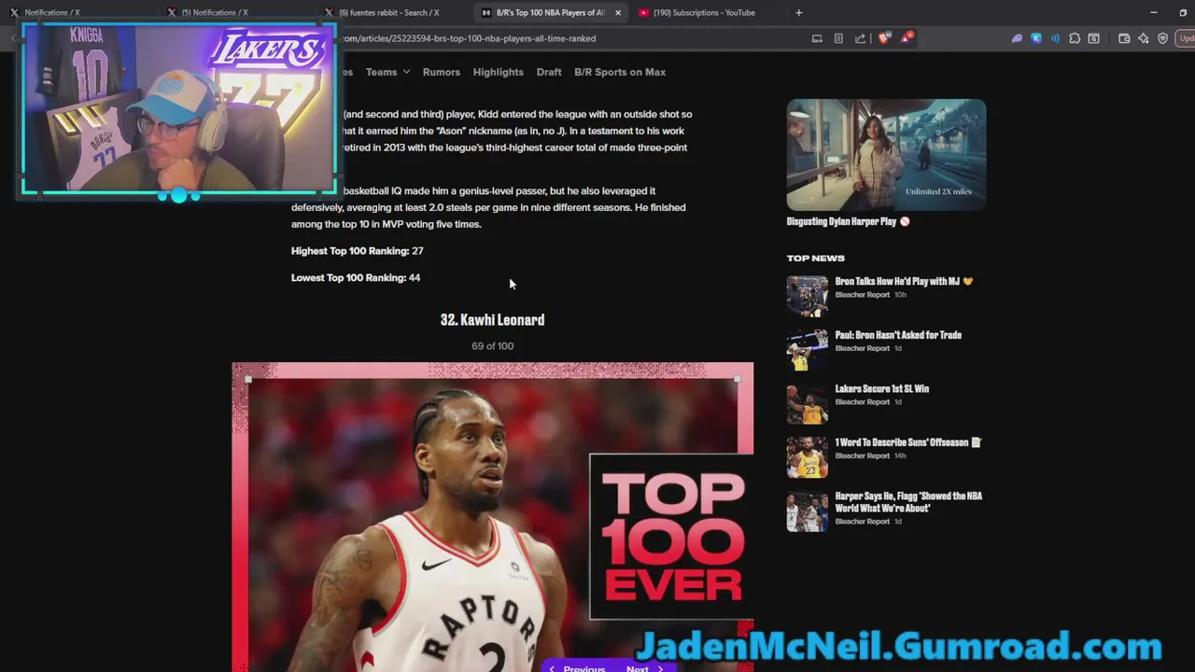Open Leo AI sparkle icon
Image resolution: width=1195 pixels, height=672 pixels.
point(1143,38)
